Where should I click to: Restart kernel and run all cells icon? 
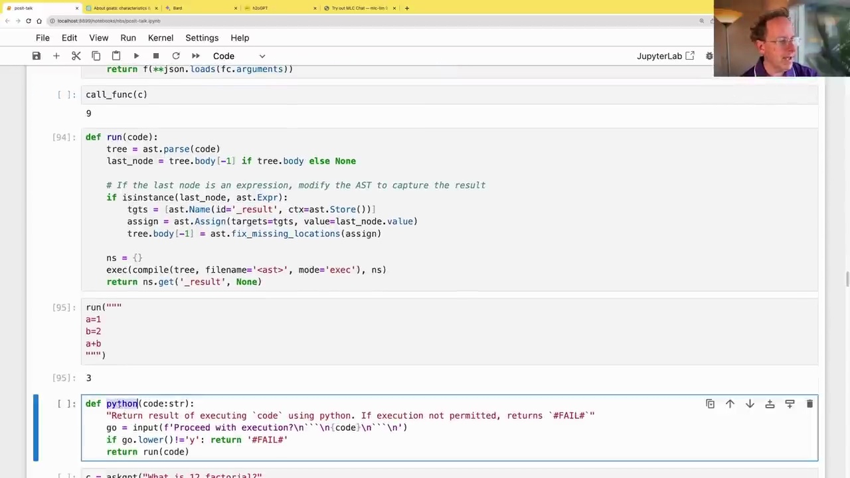tap(196, 56)
